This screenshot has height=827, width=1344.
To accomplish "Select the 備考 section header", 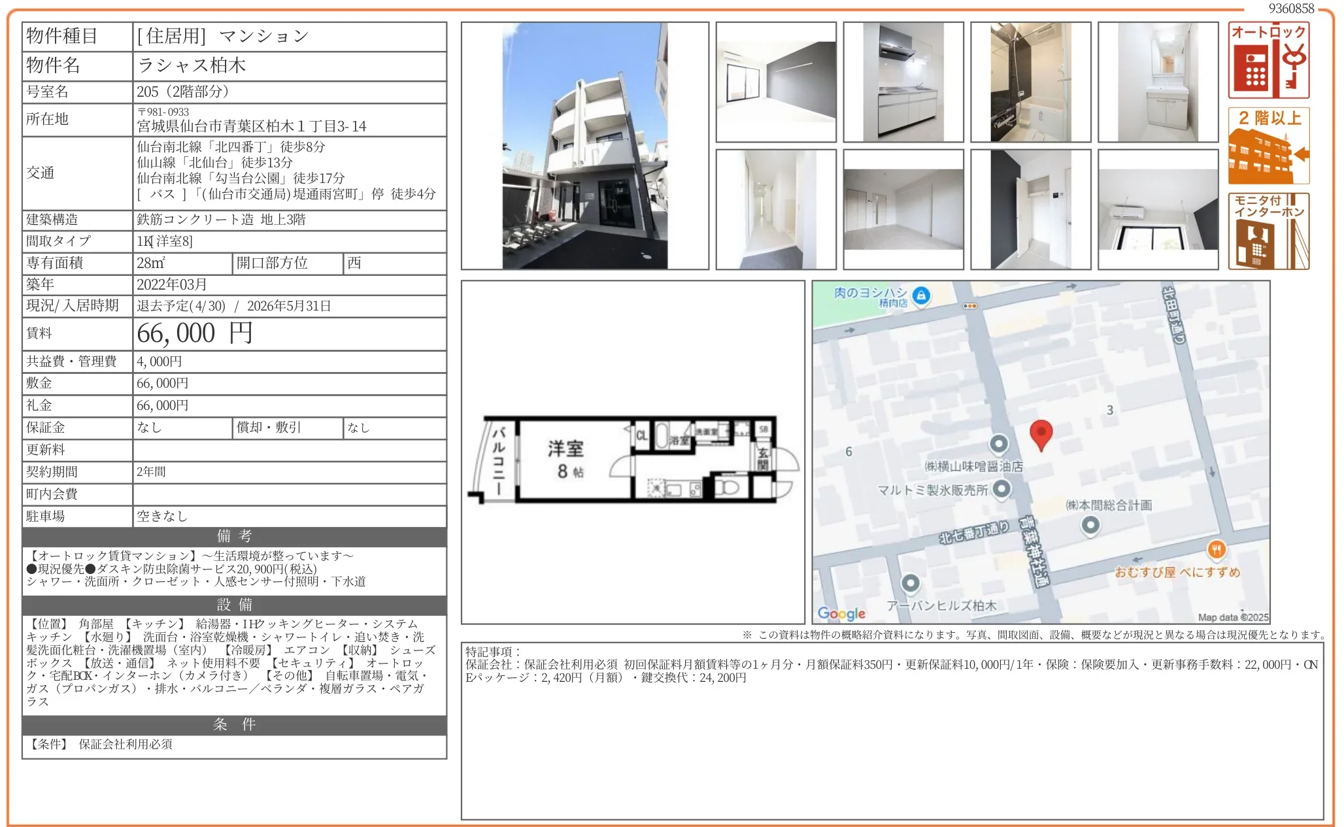I will tap(232, 537).
